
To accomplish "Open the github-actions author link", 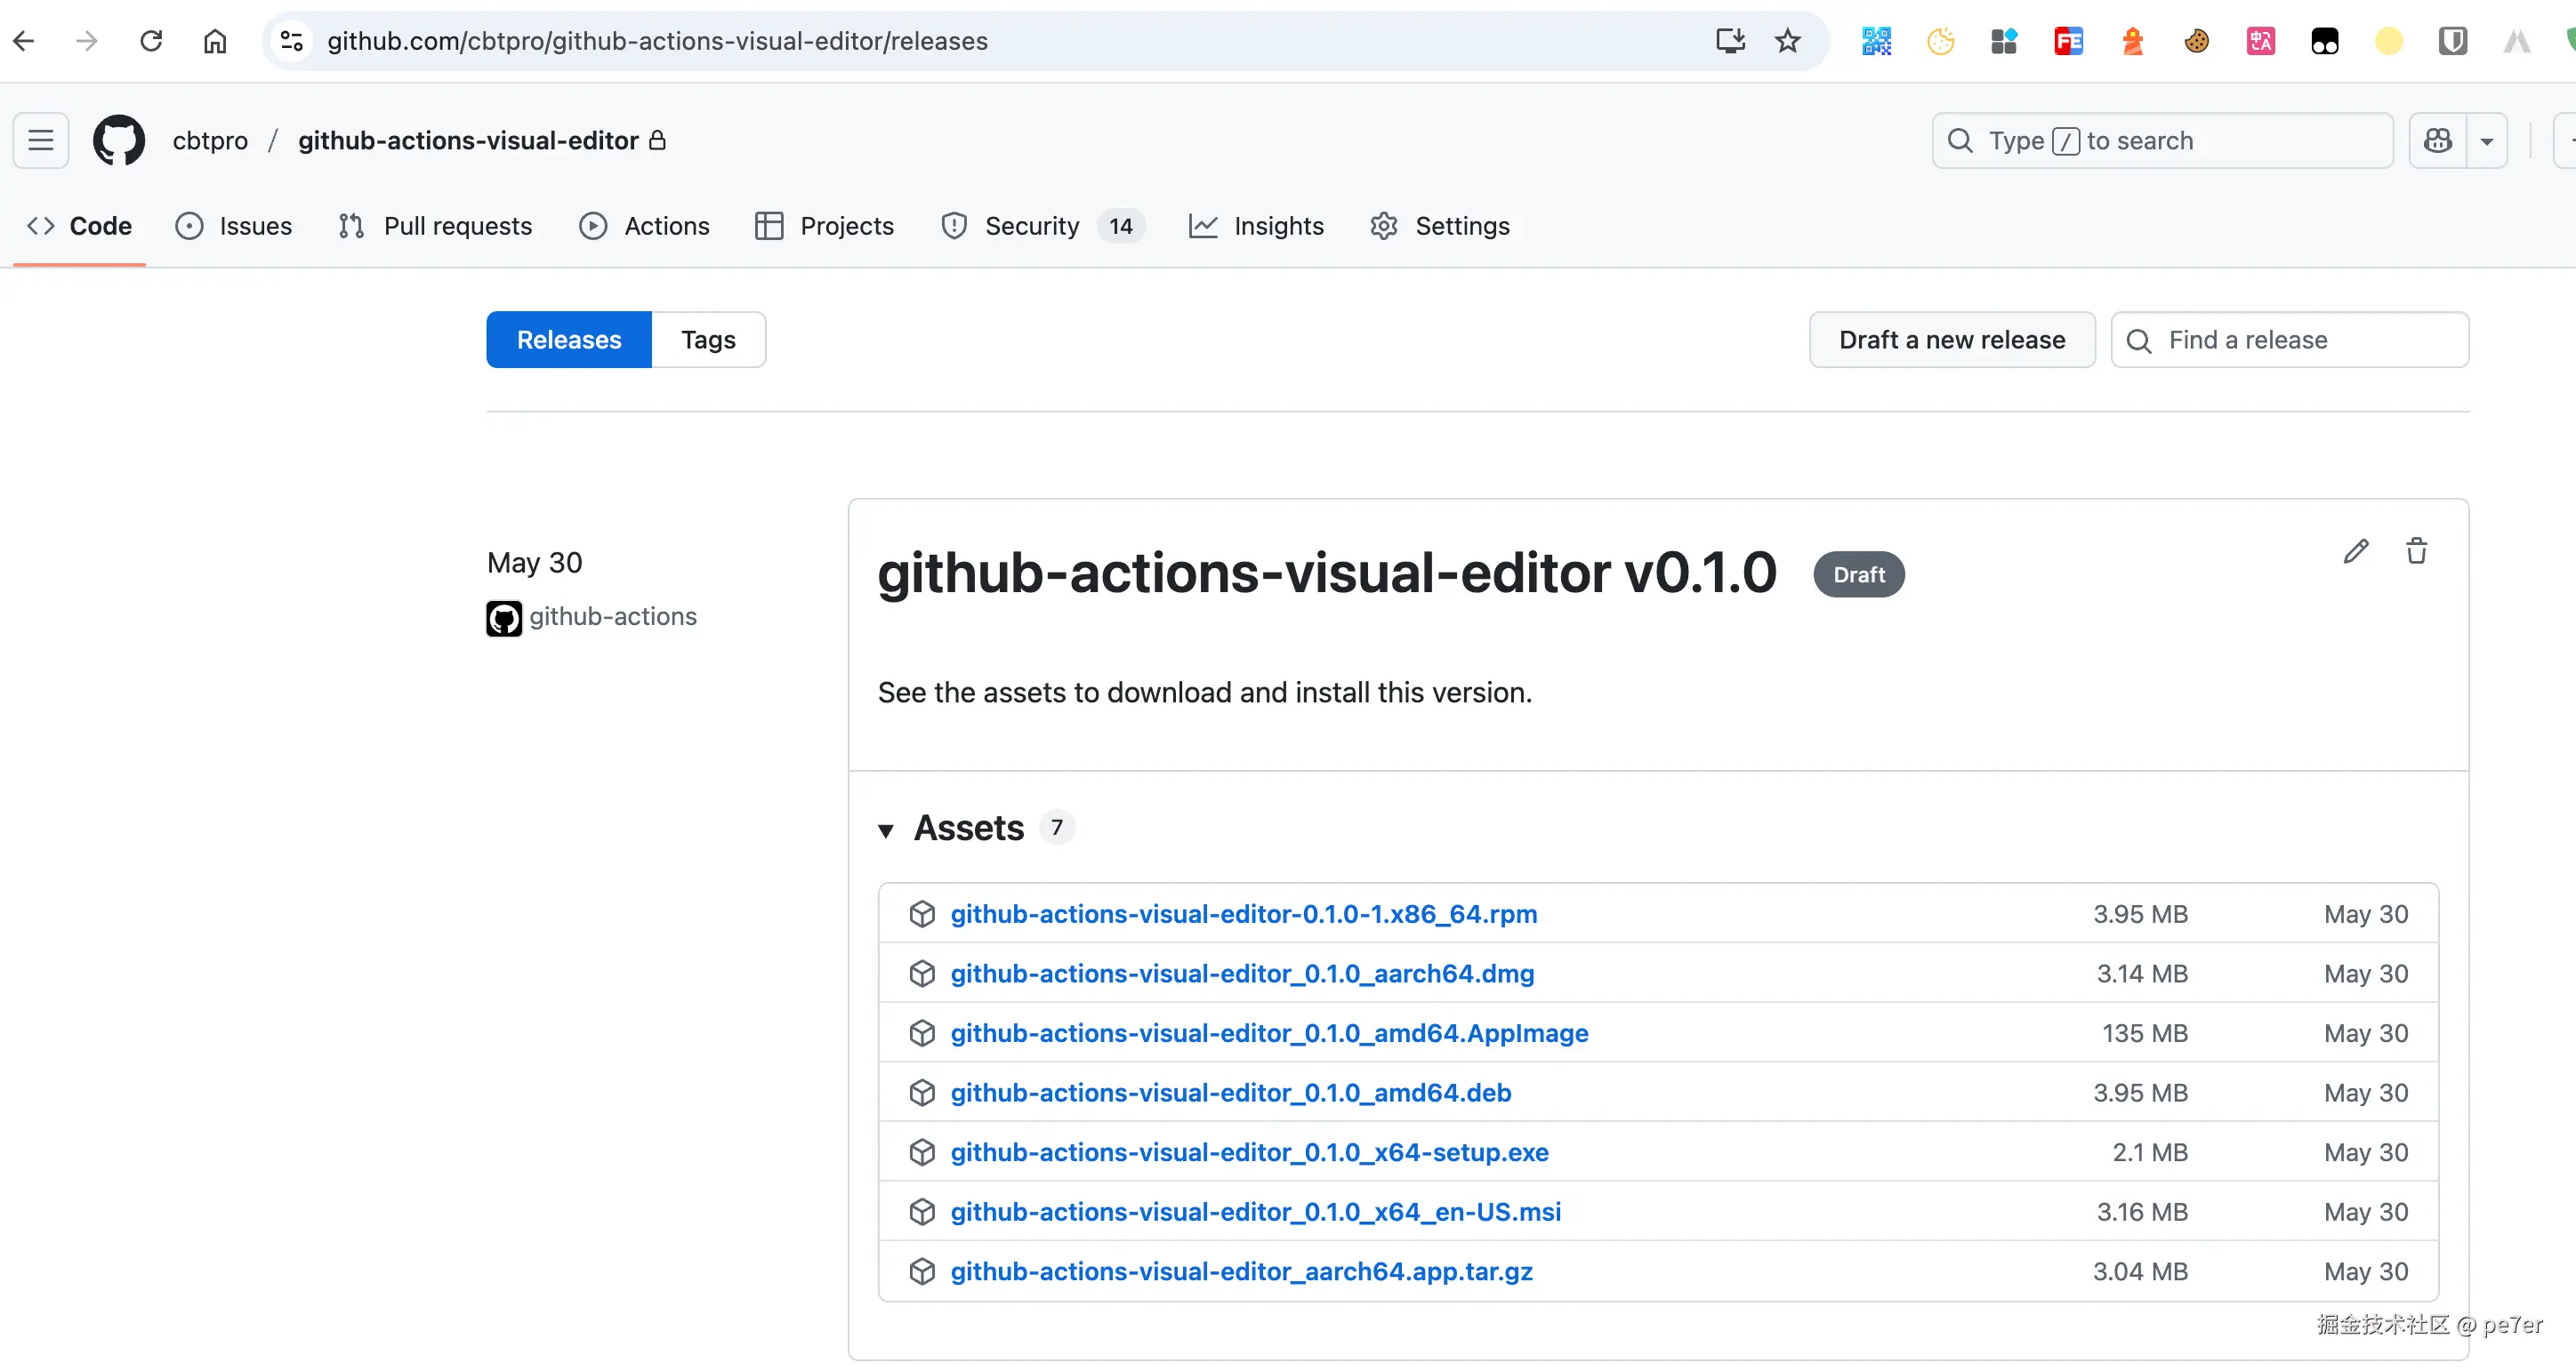I will [x=613, y=616].
